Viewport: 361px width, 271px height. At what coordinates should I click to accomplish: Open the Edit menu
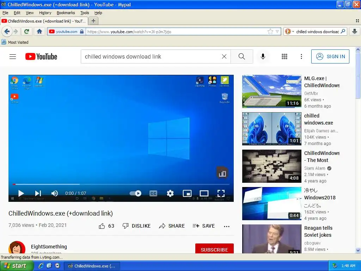click(17, 13)
